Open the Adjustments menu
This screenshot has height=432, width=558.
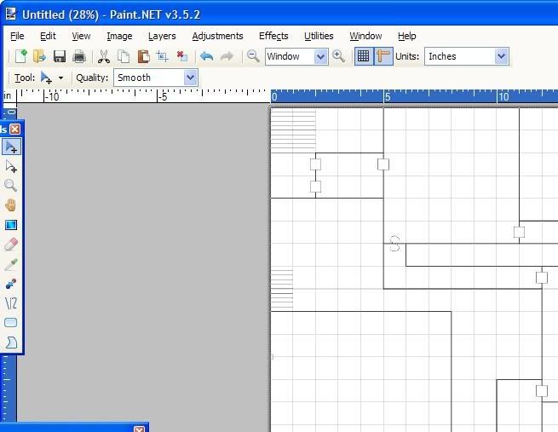pos(217,36)
